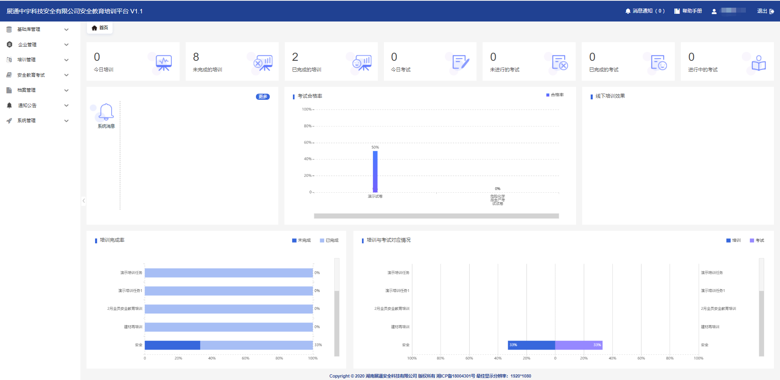Click the 已完成的考试 card icon

pos(659,62)
